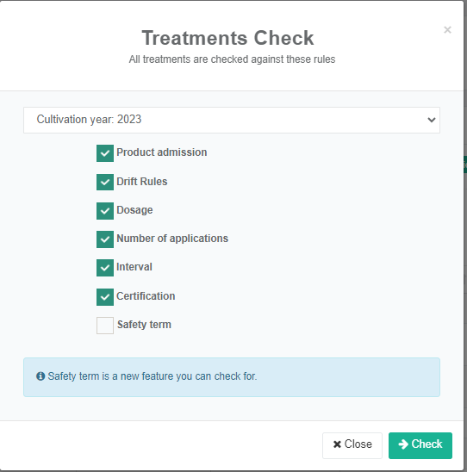Open the Cultivation year: 2023 dropdown

tap(232, 120)
